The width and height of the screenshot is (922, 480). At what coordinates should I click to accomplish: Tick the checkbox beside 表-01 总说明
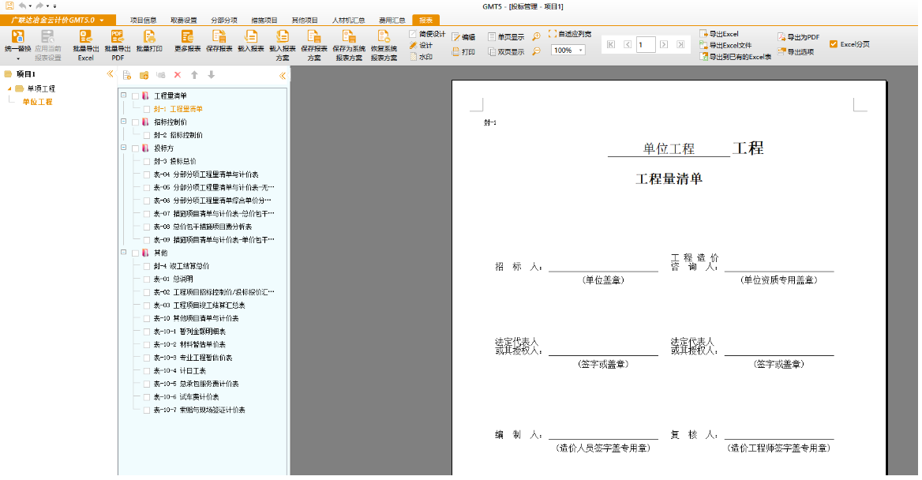(147, 279)
